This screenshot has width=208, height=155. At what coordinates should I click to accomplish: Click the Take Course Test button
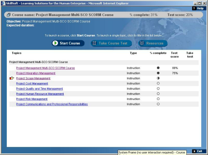111,43
